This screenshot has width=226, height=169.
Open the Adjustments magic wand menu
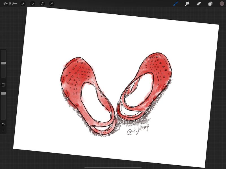33,4
